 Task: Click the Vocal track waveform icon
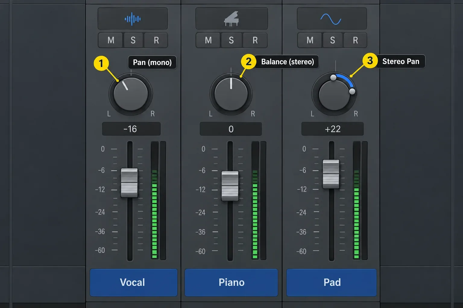(133, 19)
